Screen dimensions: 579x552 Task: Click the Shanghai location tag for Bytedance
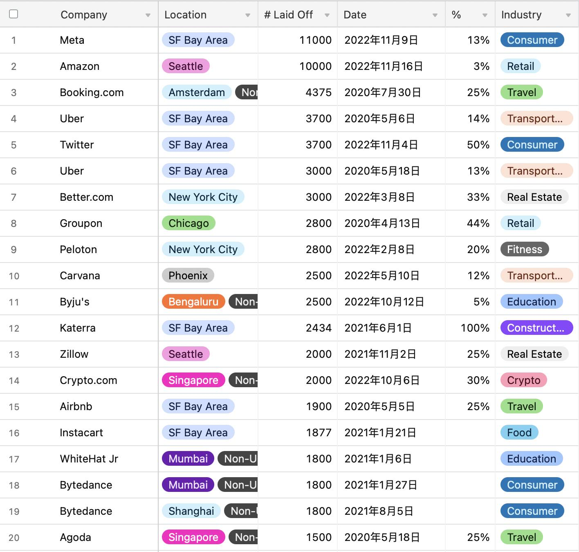tap(191, 511)
